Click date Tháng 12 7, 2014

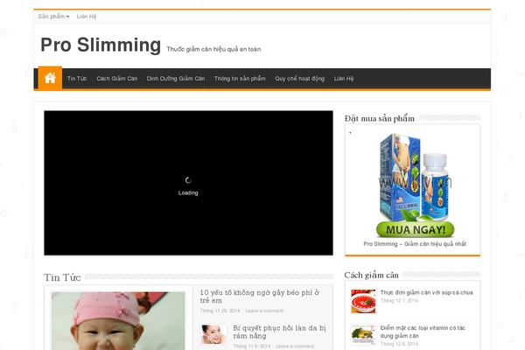pos(399,300)
